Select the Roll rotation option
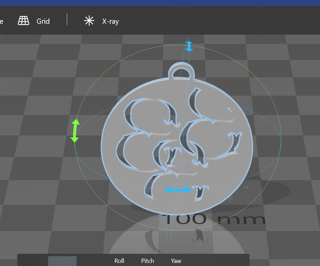This screenshot has width=320, height=266. click(119, 261)
